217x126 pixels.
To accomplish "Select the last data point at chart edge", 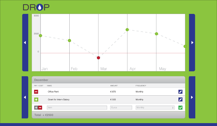I will 185,47.
